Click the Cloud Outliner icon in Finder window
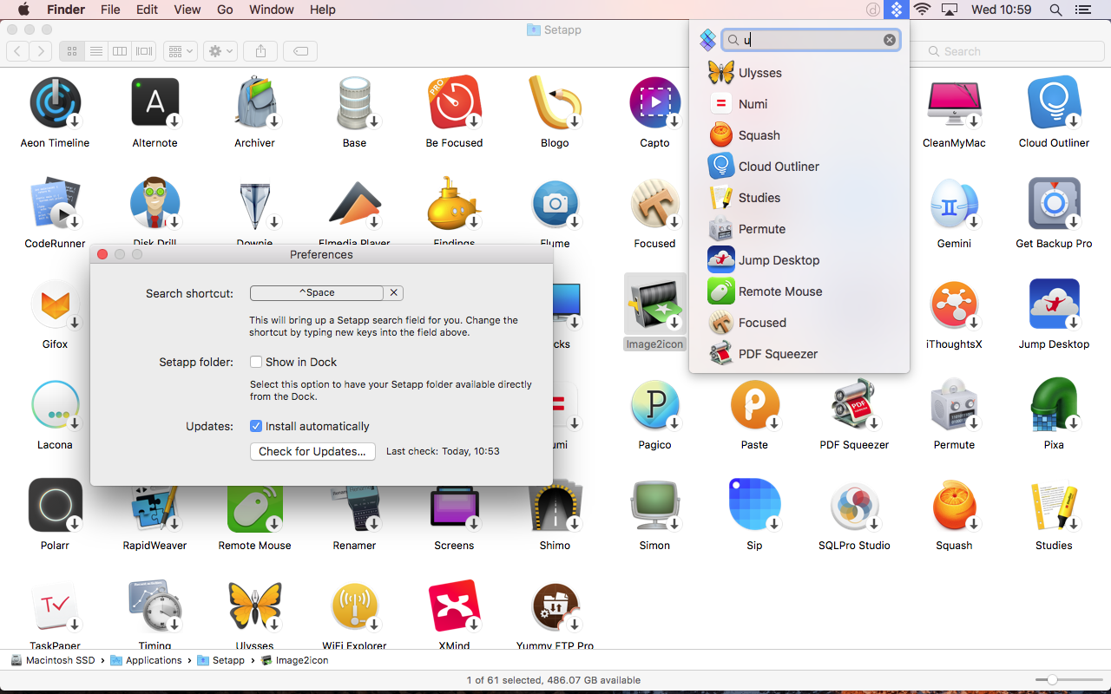The width and height of the screenshot is (1111, 694). 1054,102
